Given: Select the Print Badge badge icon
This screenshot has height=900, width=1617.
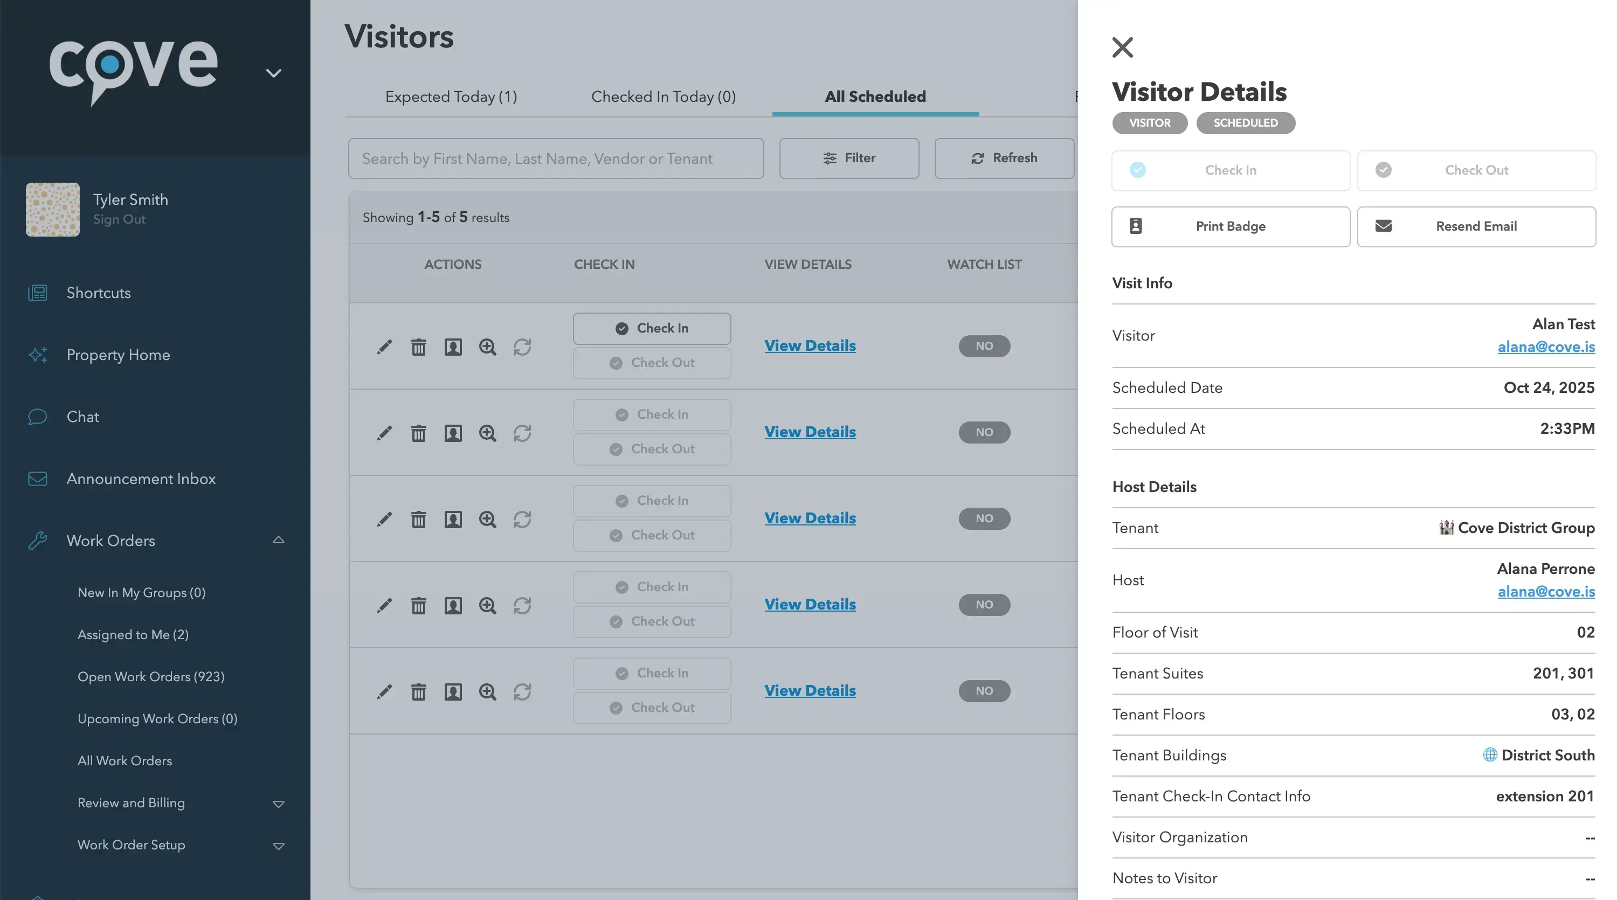Looking at the screenshot, I should (1229, 226).
